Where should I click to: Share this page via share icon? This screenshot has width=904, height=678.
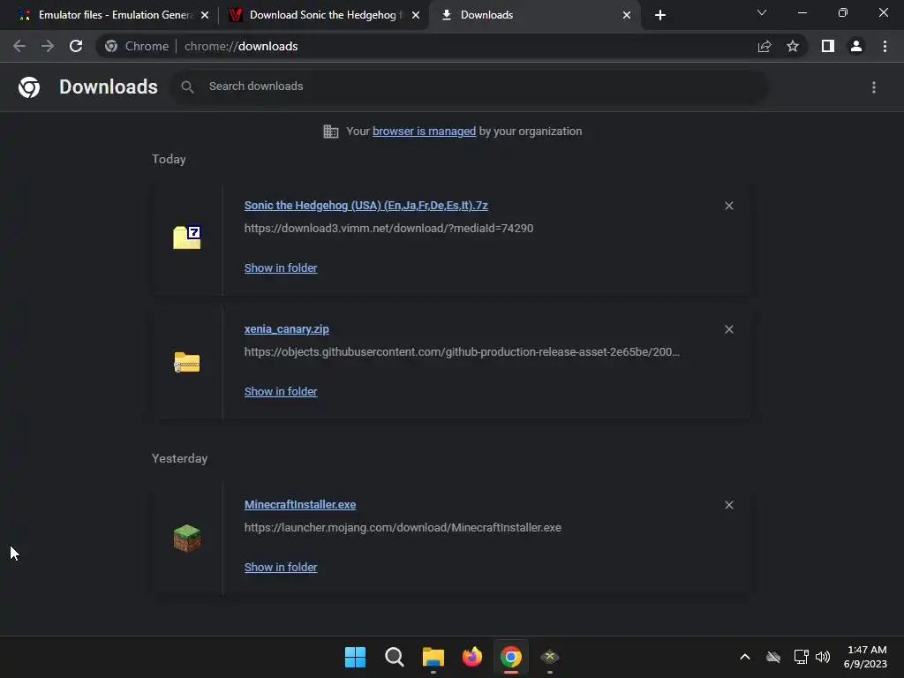[x=765, y=46]
